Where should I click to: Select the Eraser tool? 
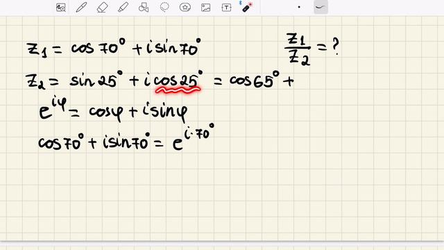click(102, 8)
